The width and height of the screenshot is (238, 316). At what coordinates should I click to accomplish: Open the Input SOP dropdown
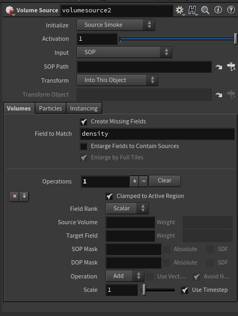click(124, 52)
